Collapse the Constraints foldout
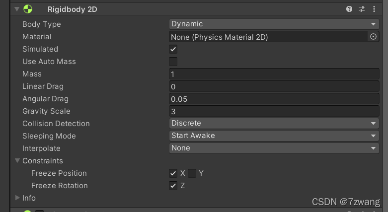388x212 pixels. click(x=17, y=160)
